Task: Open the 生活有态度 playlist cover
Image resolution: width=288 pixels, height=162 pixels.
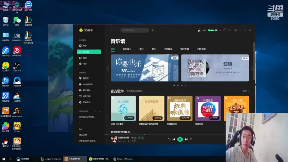Action: click(x=152, y=108)
